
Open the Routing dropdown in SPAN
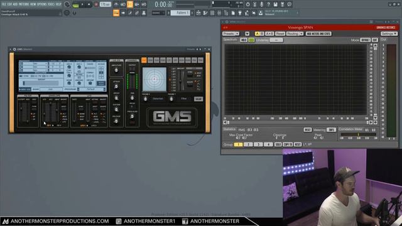coord(295,34)
